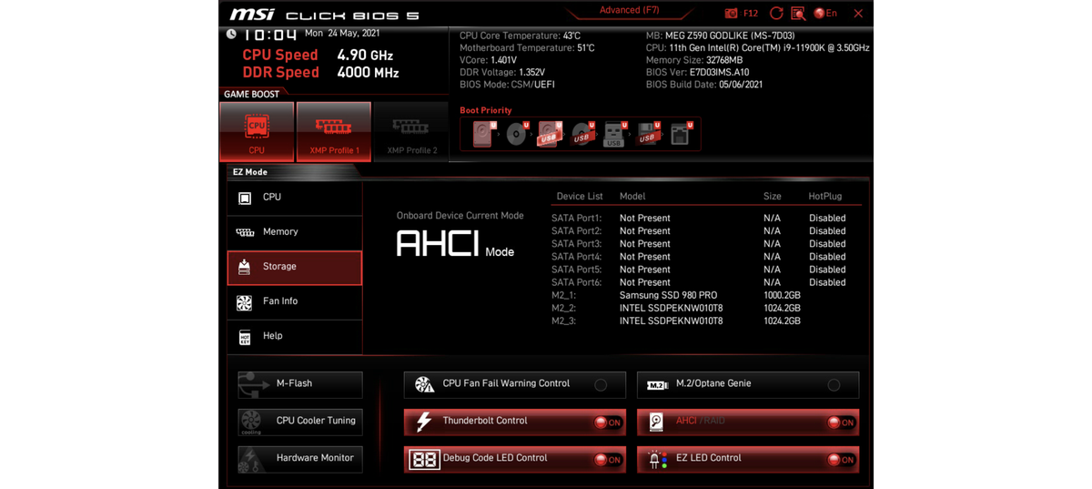
Task: Switch to Advanced (F7) mode
Action: pyautogui.click(x=629, y=11)
